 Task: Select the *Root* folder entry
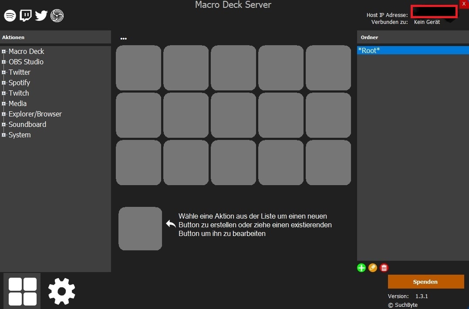pyautogui.click(x=413, y=50)
